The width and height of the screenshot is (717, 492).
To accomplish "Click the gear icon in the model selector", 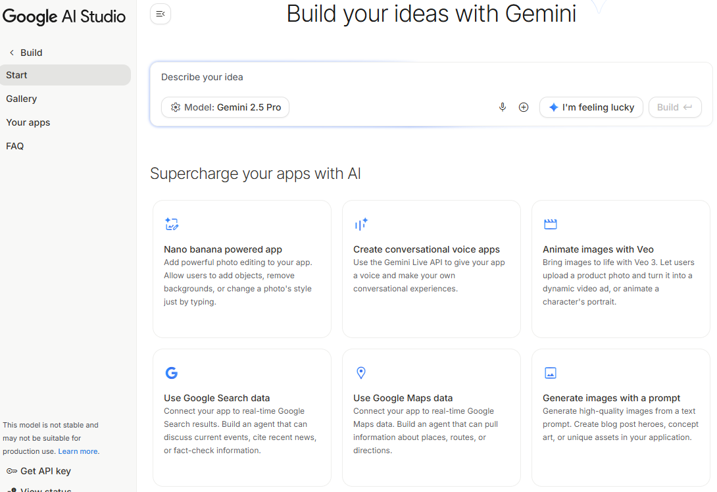I will pyautogui.click(x=176, y=107).
